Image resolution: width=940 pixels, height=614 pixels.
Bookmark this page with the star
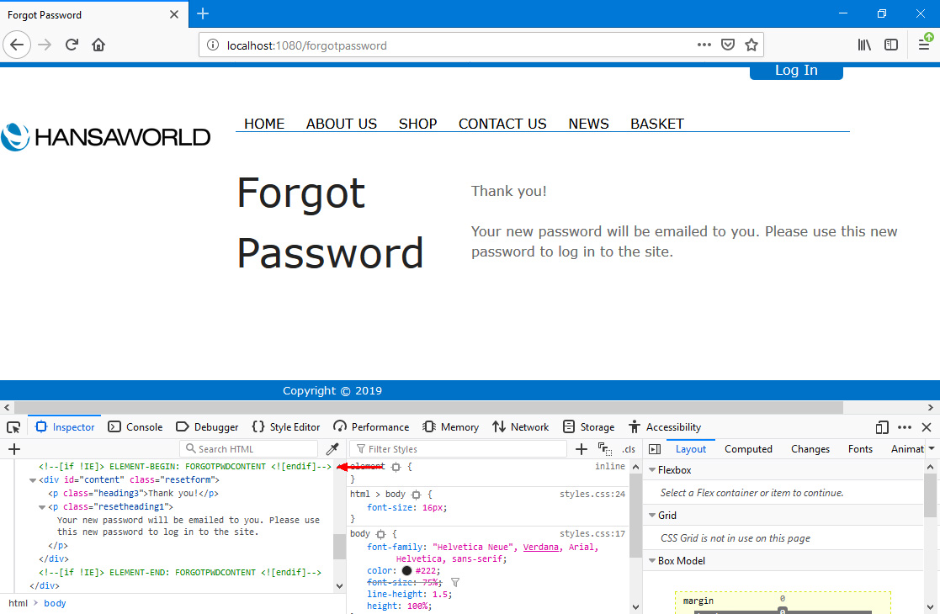(x=751, y=45)
